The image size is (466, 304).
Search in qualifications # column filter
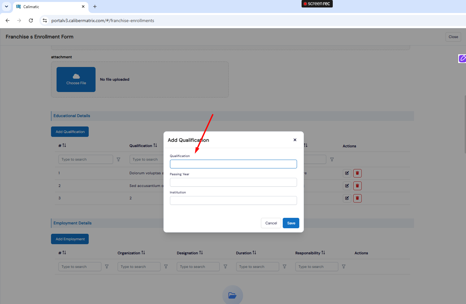pos(86,159)
